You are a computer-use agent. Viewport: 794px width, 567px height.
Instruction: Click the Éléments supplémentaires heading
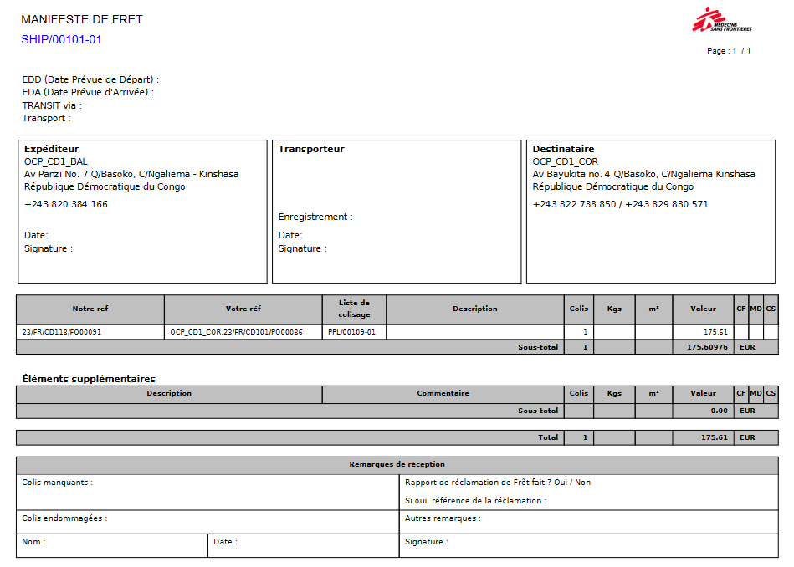89,379
